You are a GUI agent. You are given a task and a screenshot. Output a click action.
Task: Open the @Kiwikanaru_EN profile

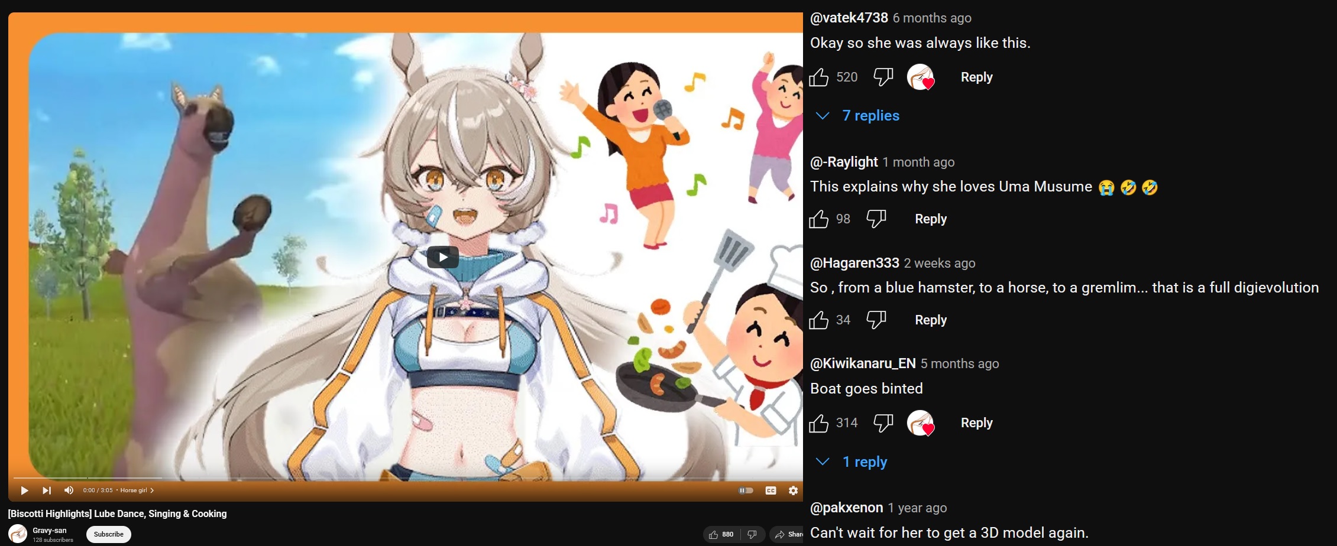pyautogui.click(x=863, y=363)
